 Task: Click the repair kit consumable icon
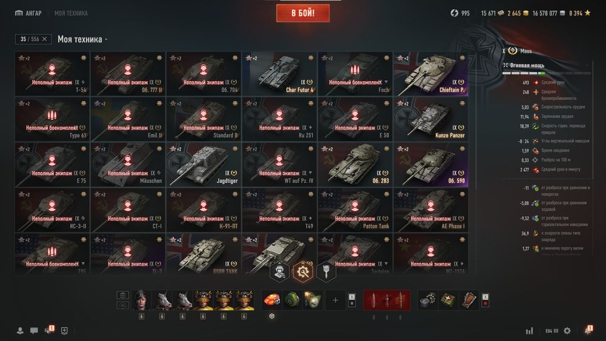coord(428,300)
